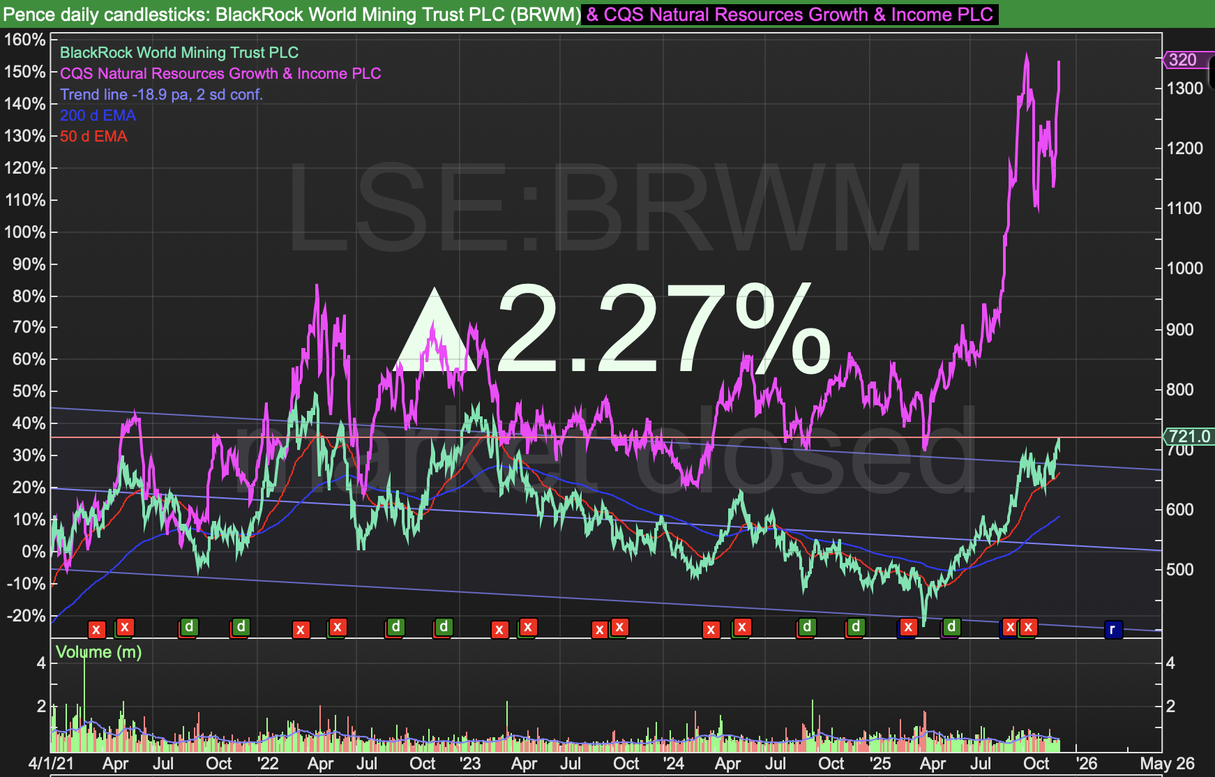Select the 'Trend line -18.9 pa' legend entry
The image size is (1215, 777).
pyautogui.click(x=161, y=94)
